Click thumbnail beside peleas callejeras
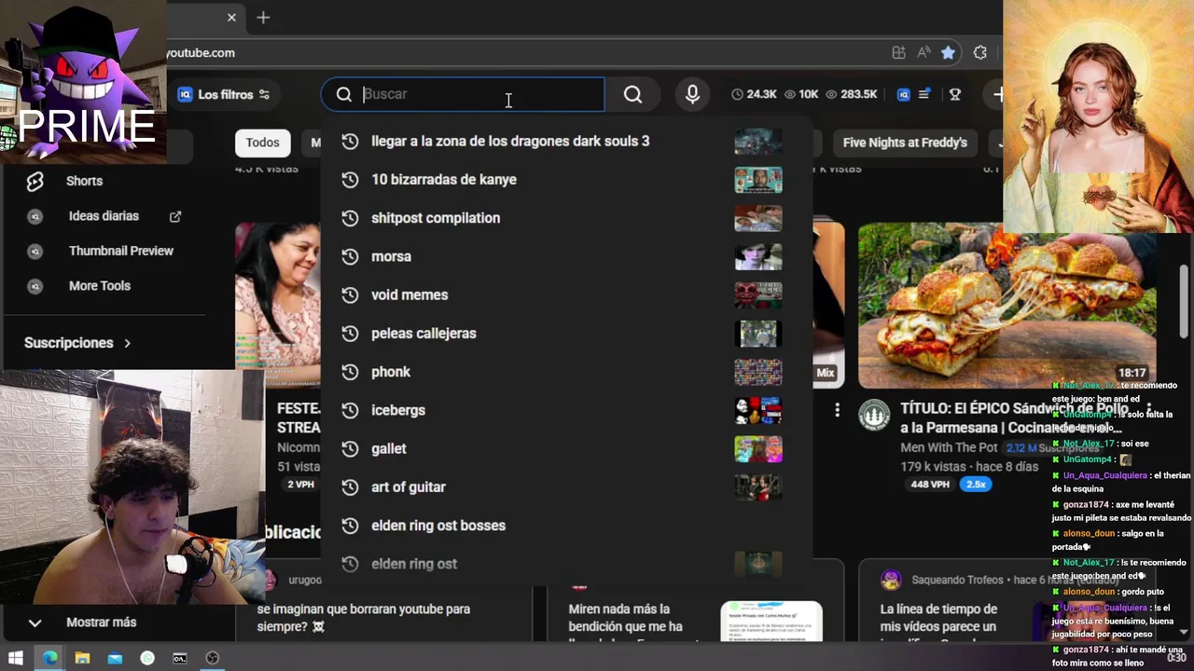The height and width of the screenshot is (671, 1194). (x=757, y=334)
